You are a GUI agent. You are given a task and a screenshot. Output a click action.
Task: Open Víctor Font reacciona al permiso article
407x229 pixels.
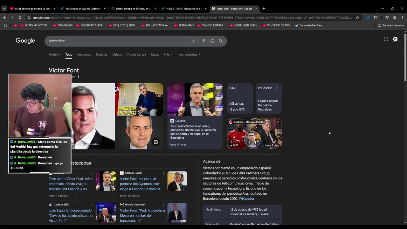click(x=141, y=184)
